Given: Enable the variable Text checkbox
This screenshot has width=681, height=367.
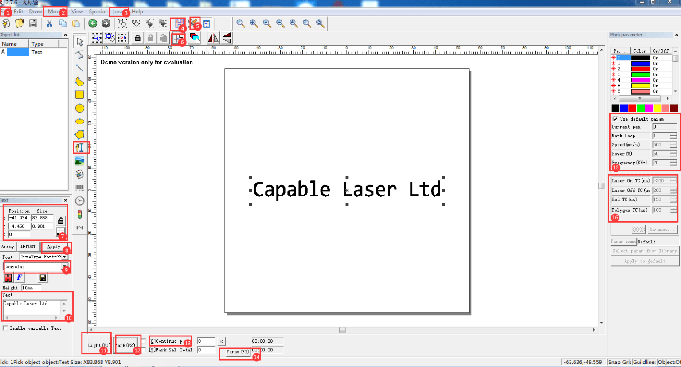Looking at the screenshot, I should 6,328.
